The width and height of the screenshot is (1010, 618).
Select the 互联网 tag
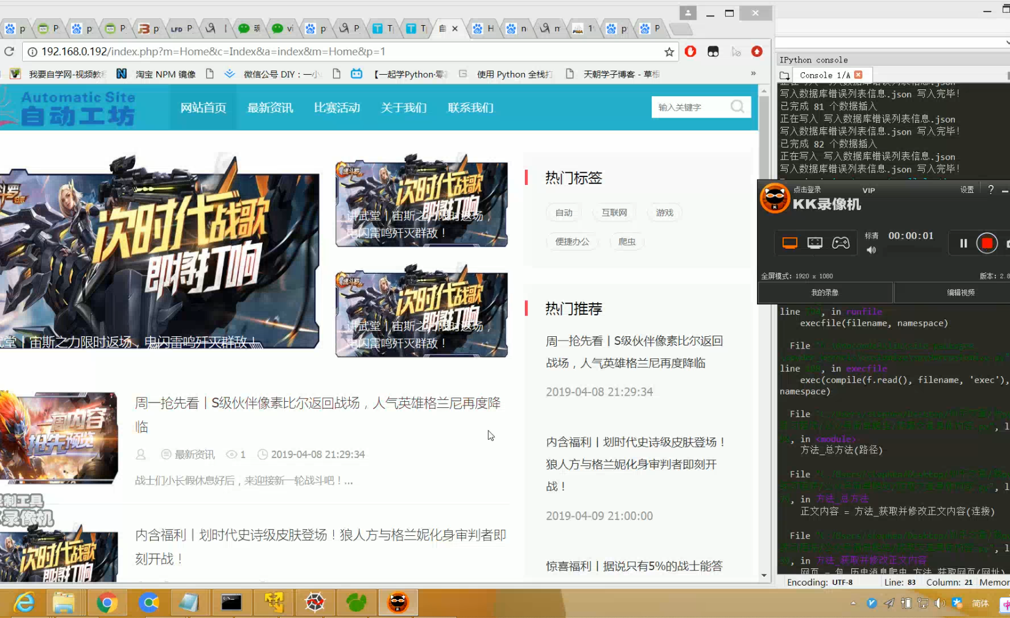pos(614,213)
